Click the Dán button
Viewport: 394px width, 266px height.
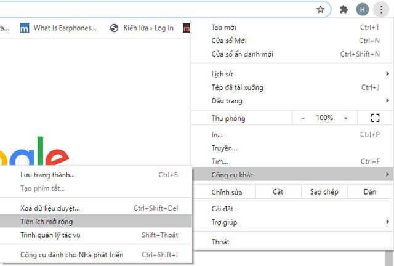coord(370,192)
